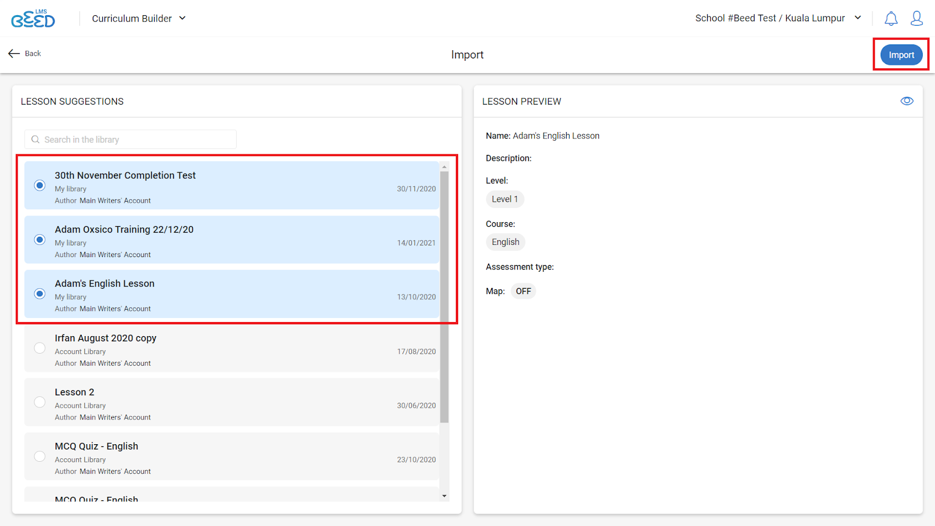Open the user profile icon

(x=916, y=19)
